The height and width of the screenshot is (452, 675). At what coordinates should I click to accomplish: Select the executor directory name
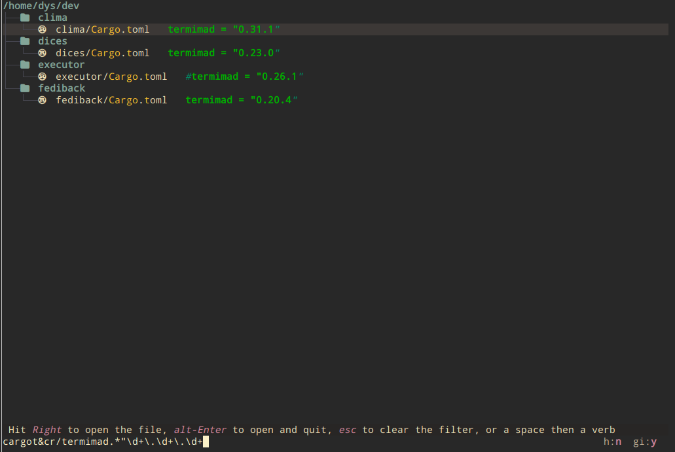click(61, 65)
